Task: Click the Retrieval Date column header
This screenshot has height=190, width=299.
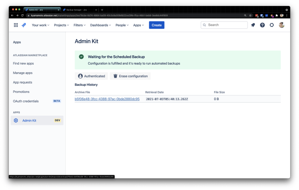Action: [154, 92]
